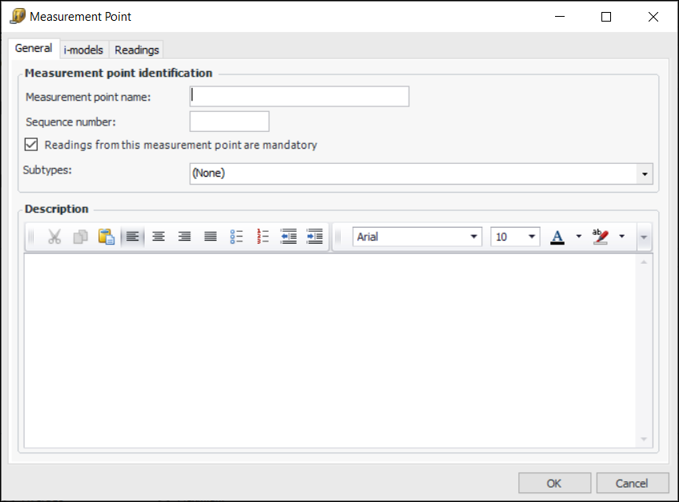Image resolution: width=679 pixels, height=502 pixels.
Task: Focus the Measurement point name field
Action: [x=299, y=97]
